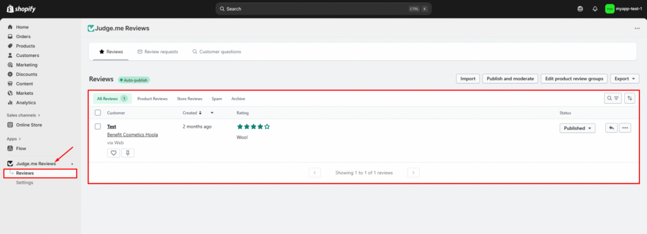Screen dimensions: 647x234
Task: Open the search and filter icon button
Action: pos(613,98)
